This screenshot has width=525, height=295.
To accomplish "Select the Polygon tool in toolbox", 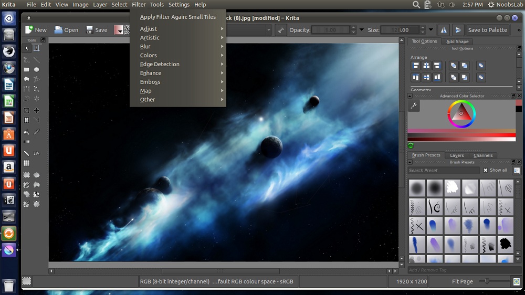I will 26,79.
